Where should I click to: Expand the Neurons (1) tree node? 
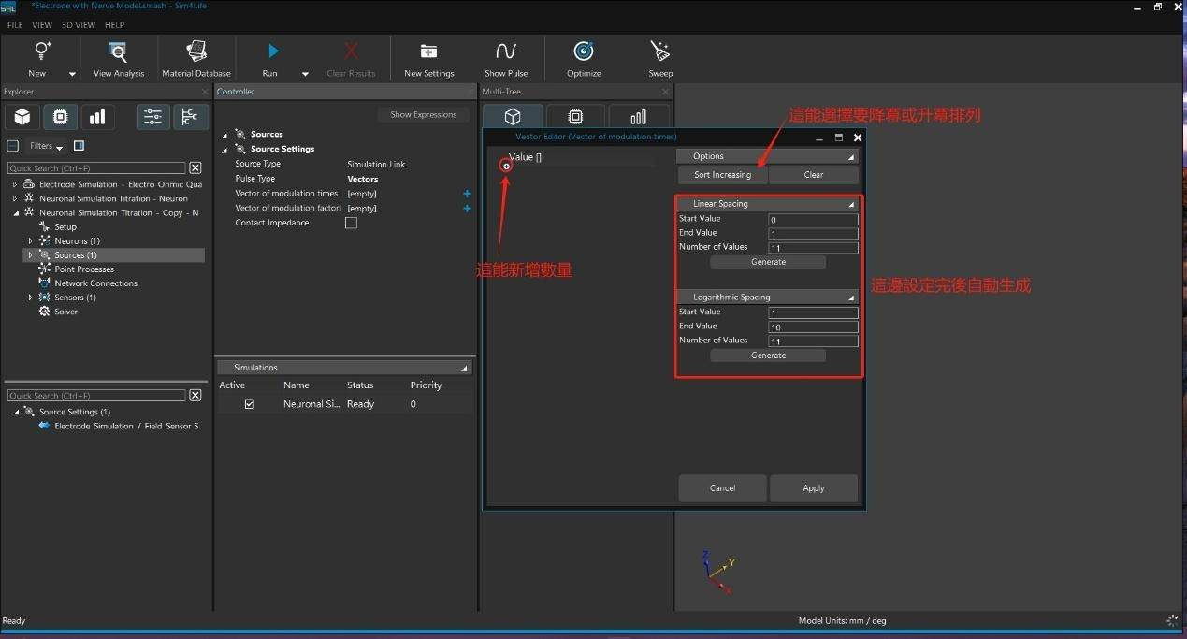coord(30,241)
